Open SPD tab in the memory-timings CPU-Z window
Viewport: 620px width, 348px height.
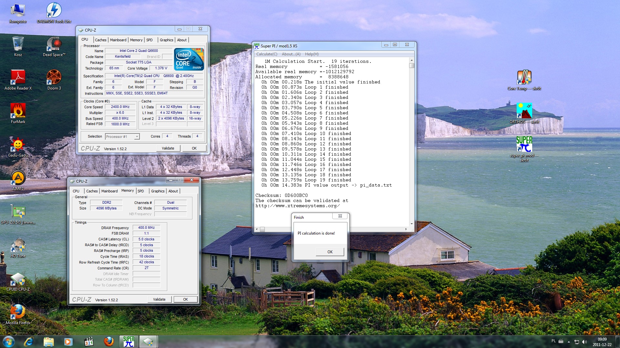tap(141, 191)
